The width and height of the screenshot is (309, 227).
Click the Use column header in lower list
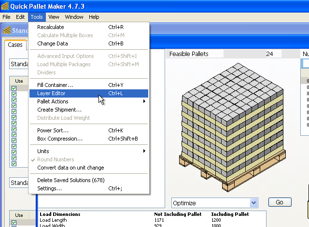[x=19, y=215]
